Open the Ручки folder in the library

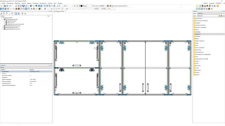click(197, 57)
